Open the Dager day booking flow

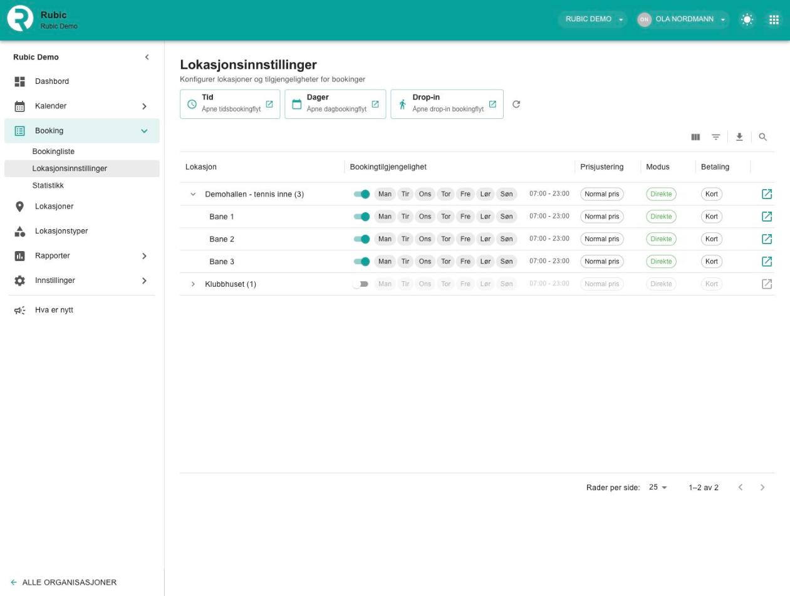pyautogui.click(x=335, y=104)
